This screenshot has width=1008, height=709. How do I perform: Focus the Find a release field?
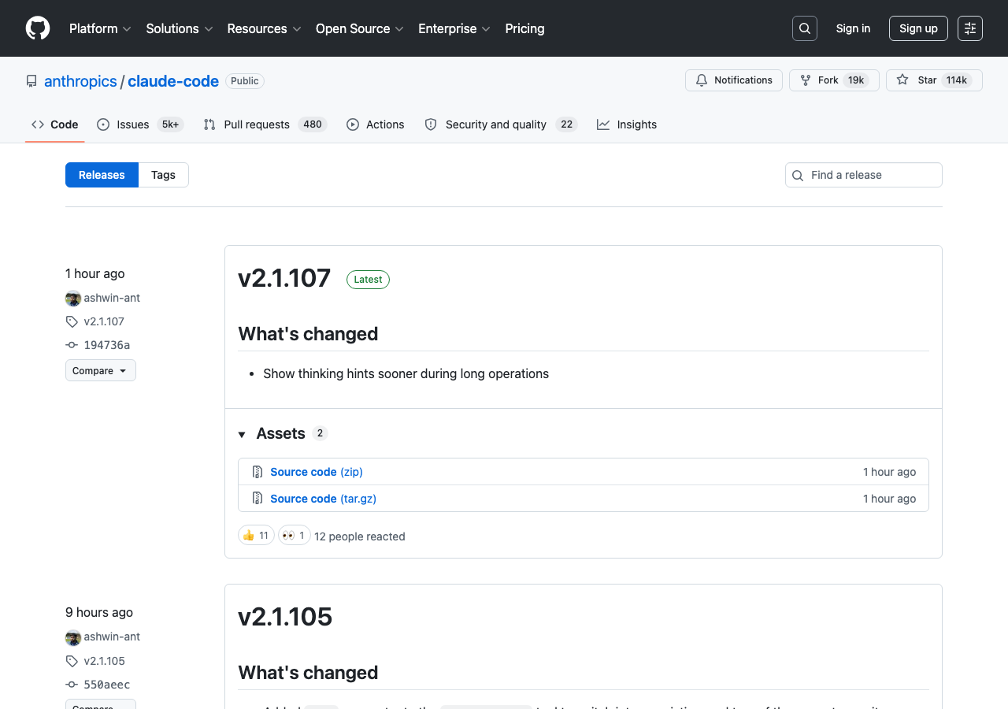[x=873, y=175]
